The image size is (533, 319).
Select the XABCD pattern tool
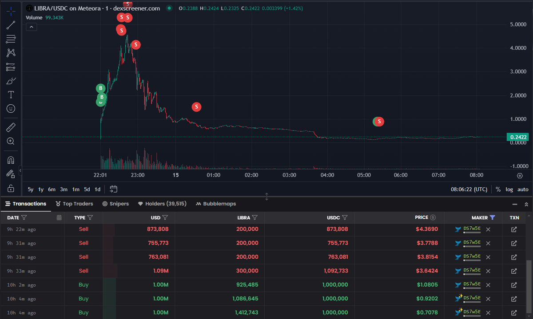(x=11, y=53)
